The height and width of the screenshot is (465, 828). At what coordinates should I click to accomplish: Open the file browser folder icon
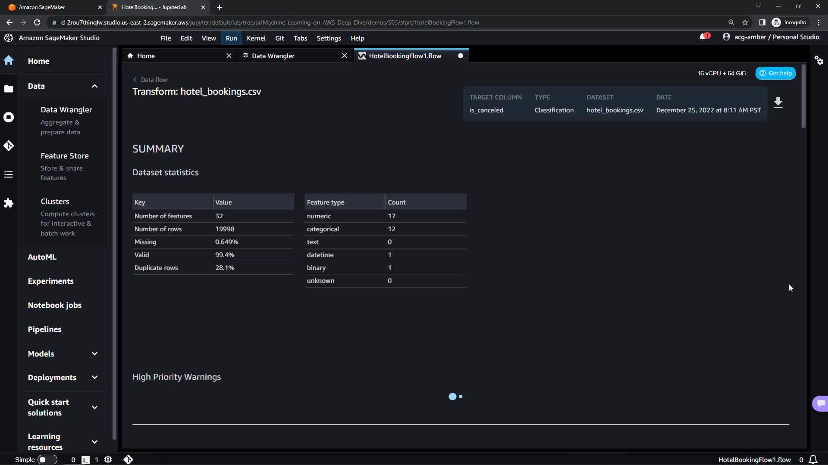point(9,89)
